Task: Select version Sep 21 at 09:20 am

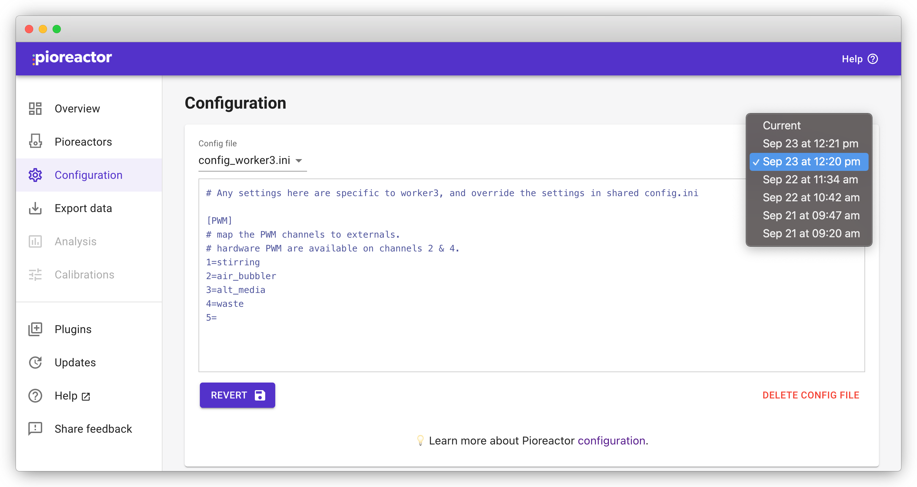Action: [809, 233]
